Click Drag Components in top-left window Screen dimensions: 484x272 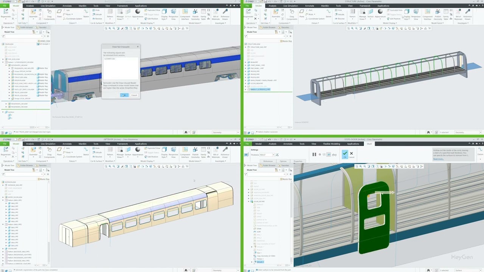click(x=49, y=14)
